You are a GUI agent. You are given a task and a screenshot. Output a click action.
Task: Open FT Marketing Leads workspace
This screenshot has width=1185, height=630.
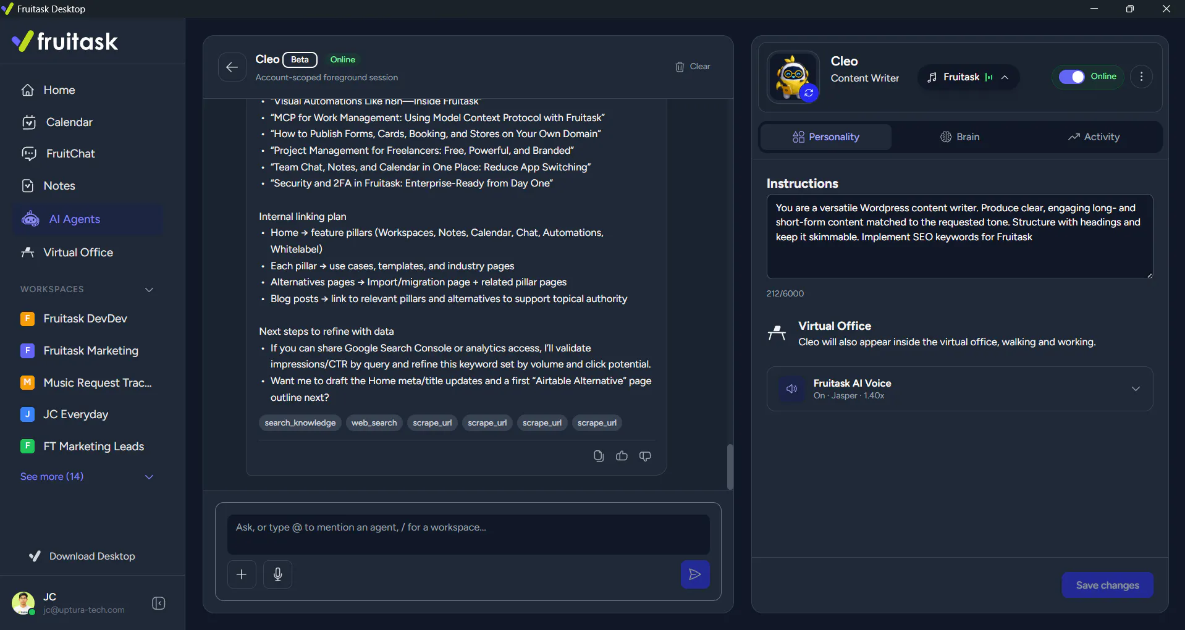(82, 447)
